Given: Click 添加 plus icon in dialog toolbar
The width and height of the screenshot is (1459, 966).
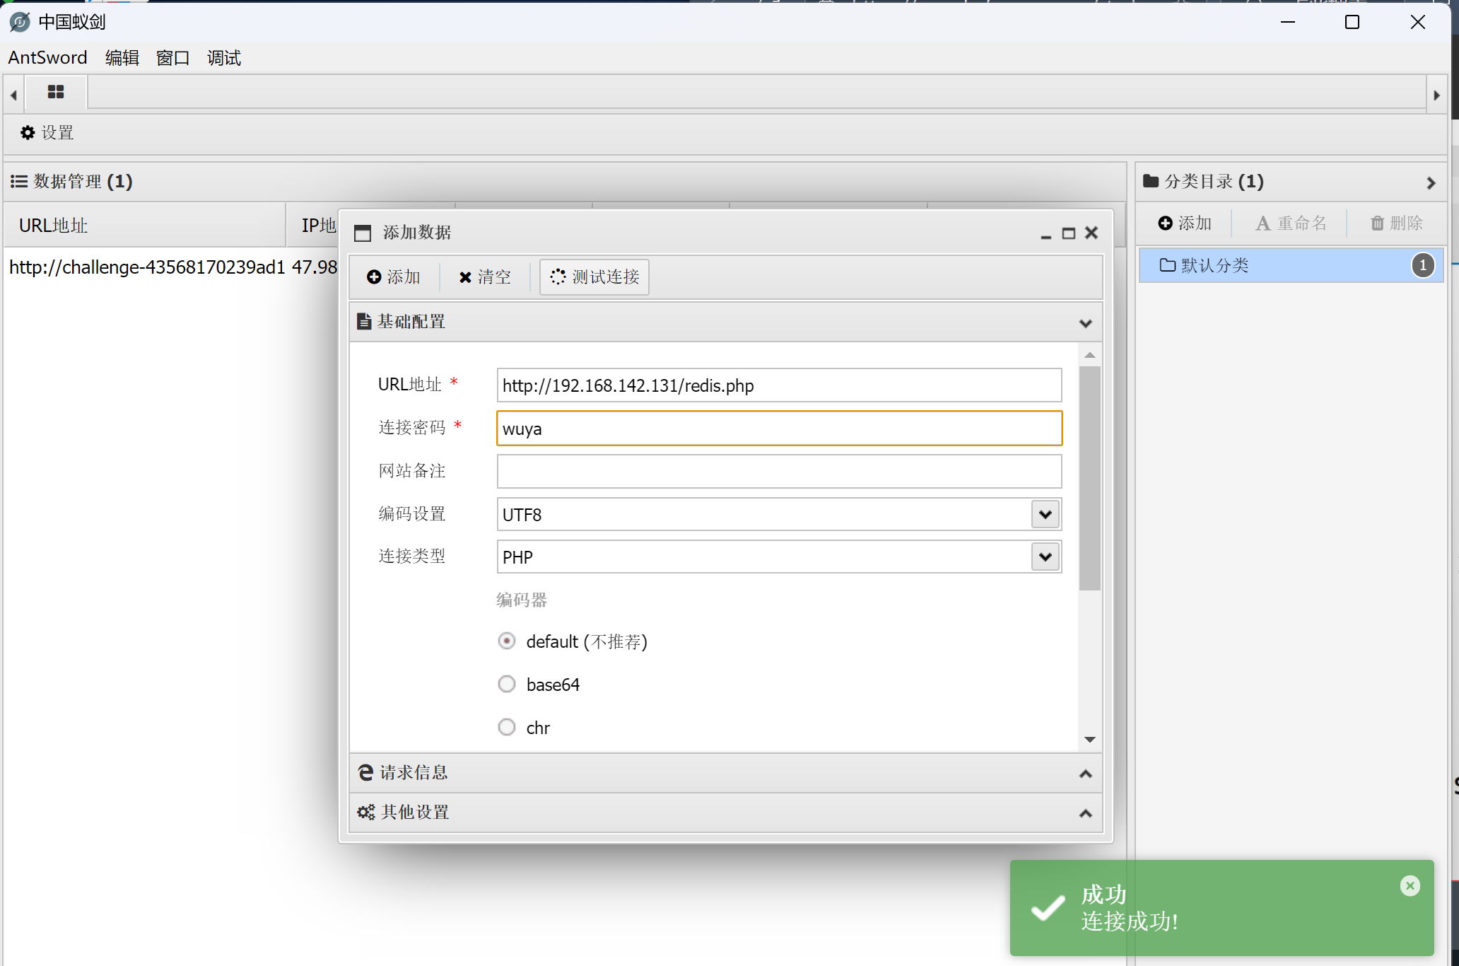Looking at the screenshot, I should 394,277.
